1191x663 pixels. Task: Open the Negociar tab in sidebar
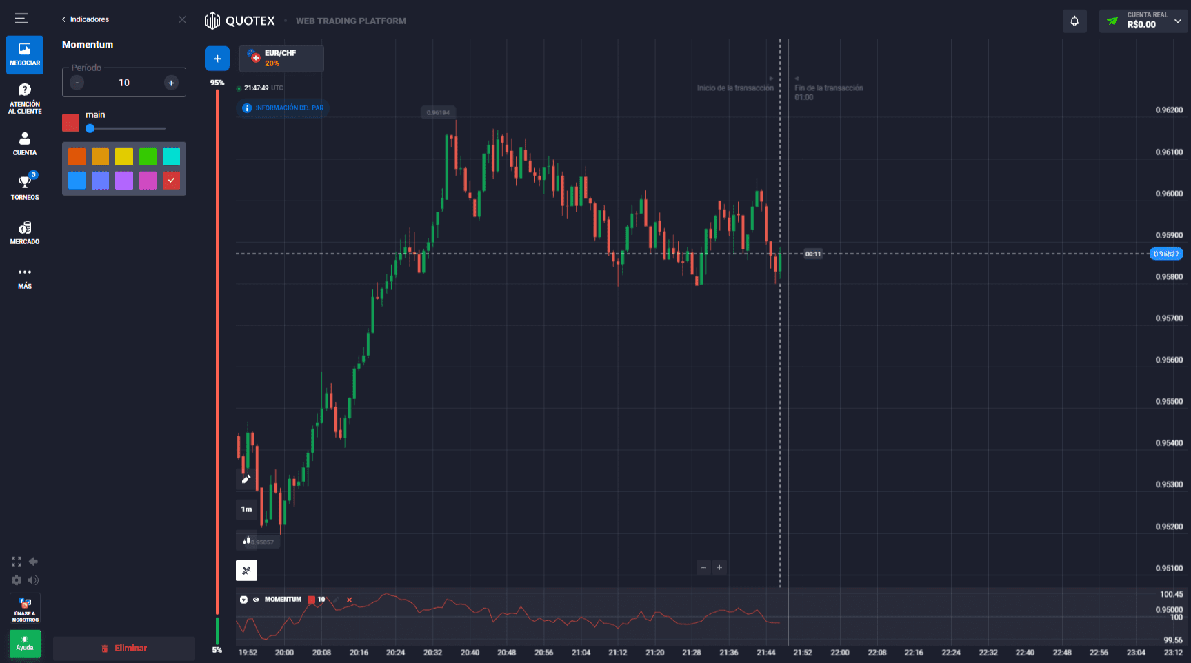pyautogui.click(x=25, y=55)
